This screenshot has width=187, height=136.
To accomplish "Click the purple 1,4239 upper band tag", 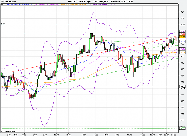I will click(182, 32).
